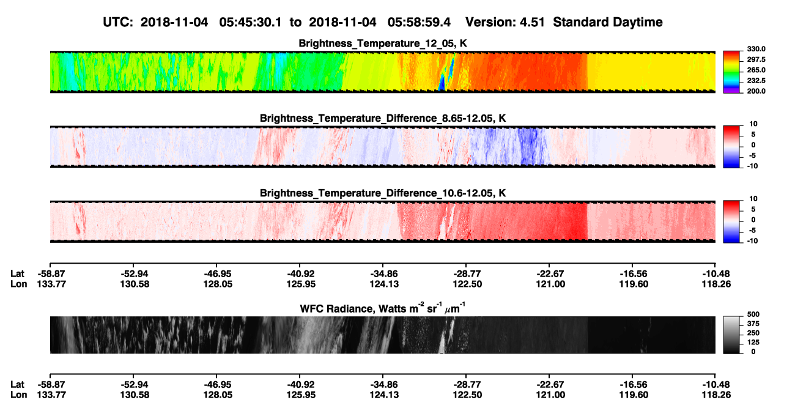The width and height of the screenshot is (795, 408).
Task: Click the bottom axis Lon label
Action: 19,395
